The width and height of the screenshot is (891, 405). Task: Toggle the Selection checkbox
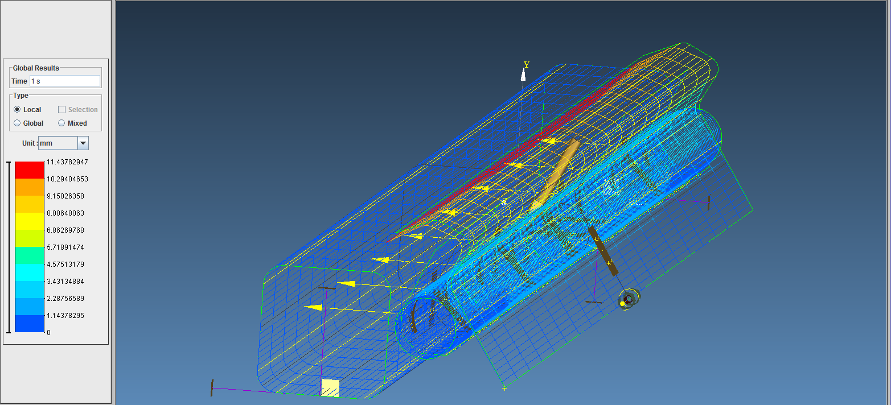[x=61, y=109]
